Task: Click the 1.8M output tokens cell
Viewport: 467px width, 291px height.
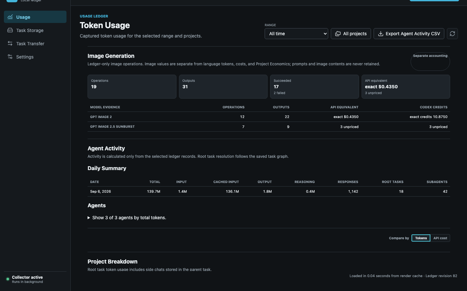Action: (x=268, y=191)
